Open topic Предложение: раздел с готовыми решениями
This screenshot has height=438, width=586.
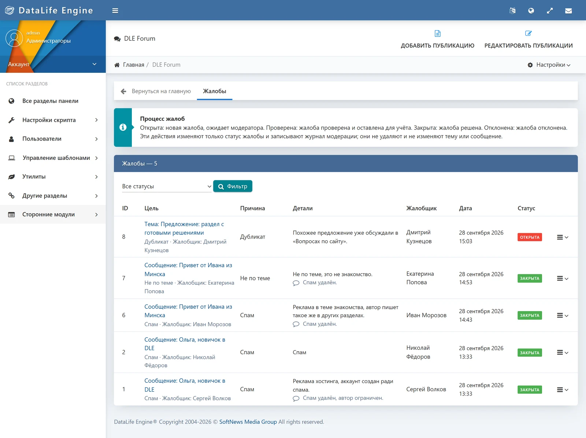pos(184,228)
